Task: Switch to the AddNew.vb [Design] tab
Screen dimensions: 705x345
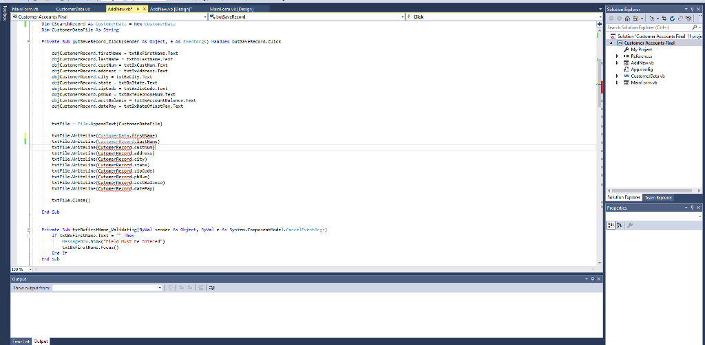Action: click(x=171, y=9)
